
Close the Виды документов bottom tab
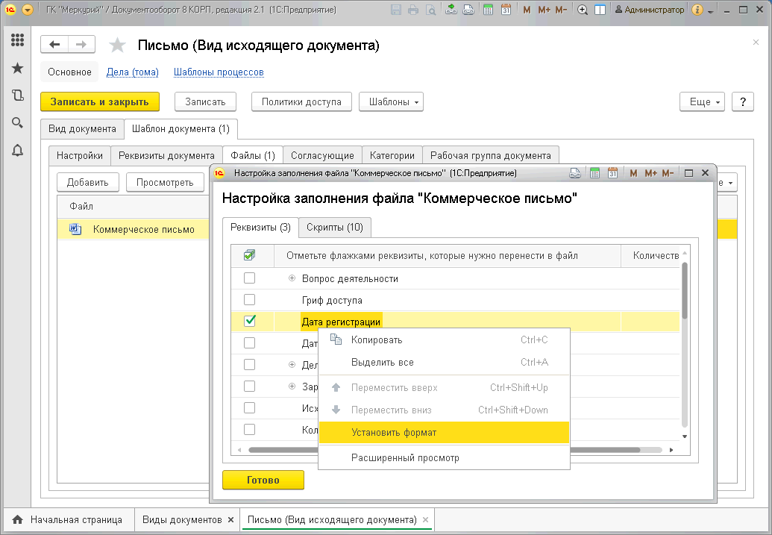click(231, 520)
